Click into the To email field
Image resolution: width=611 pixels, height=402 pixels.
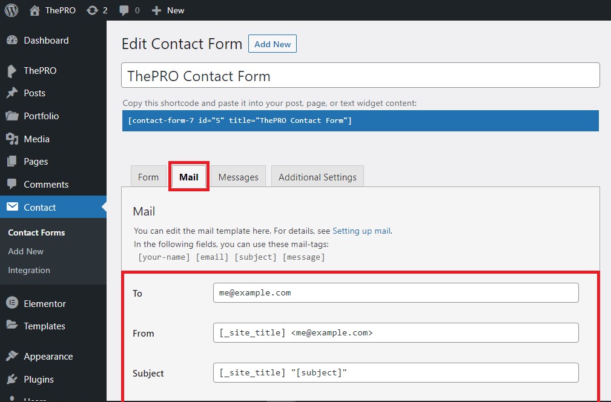(x=395, y=292)
